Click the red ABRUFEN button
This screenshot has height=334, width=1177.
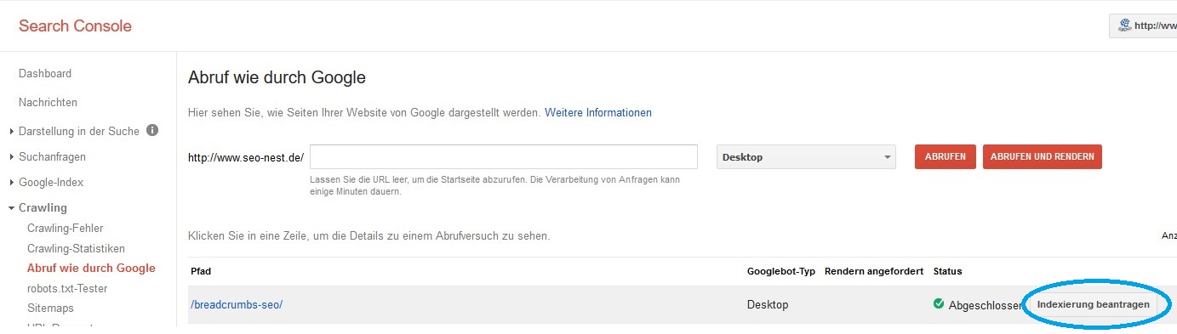945,157
